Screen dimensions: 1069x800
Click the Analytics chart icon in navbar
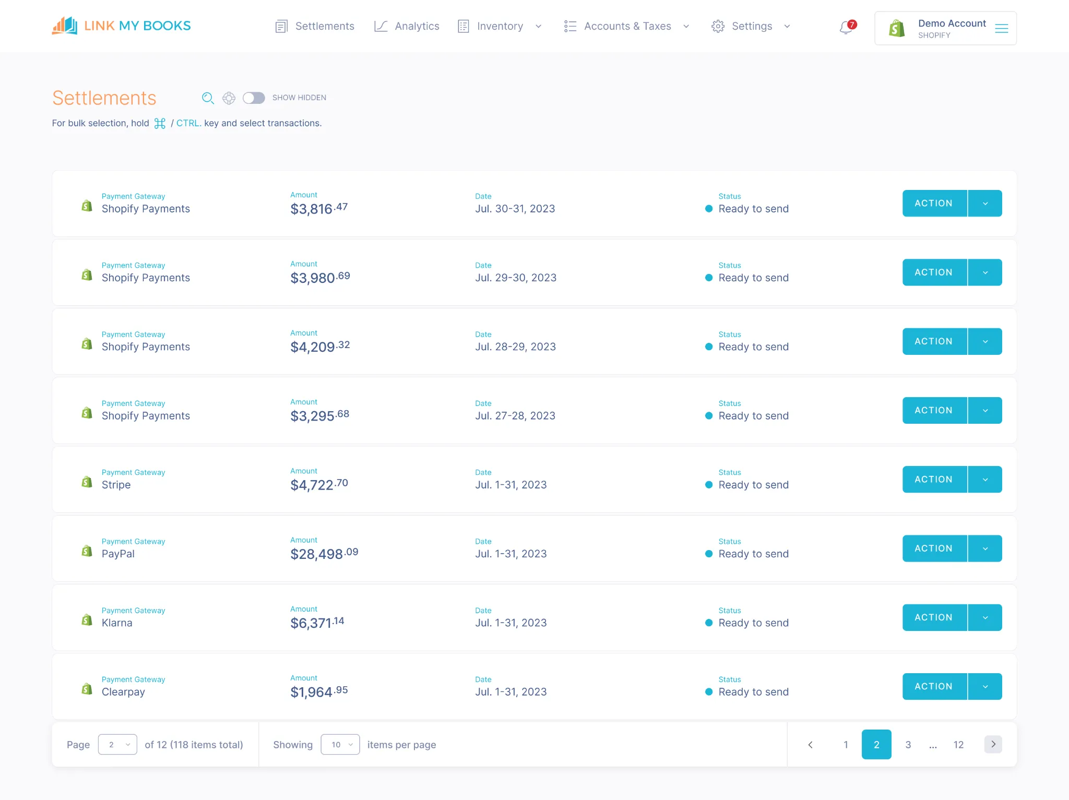click(381, 26)
